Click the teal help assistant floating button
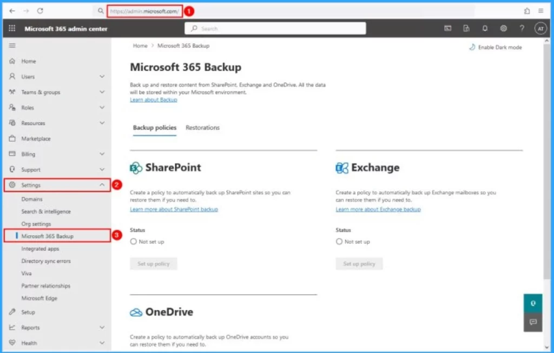Image resolution: width=554 pixels, height=353 pixels. click(533, 303)
